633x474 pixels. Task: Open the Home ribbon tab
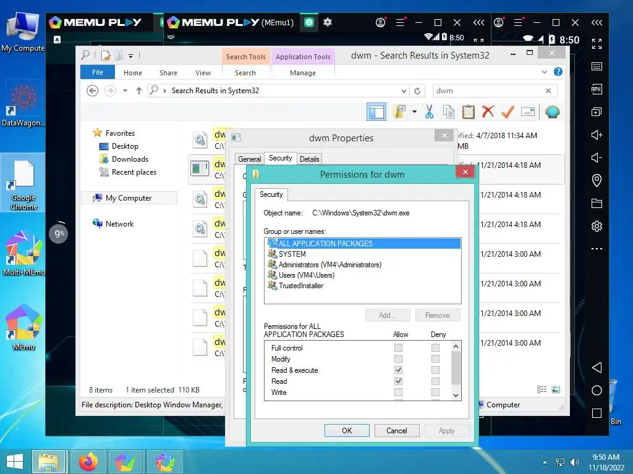[133, 73]
